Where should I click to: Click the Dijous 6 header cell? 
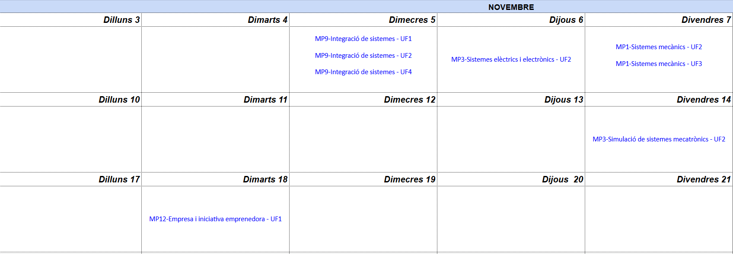pos(566,20)
